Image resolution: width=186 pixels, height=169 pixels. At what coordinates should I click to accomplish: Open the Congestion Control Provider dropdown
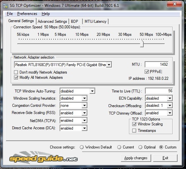84,106
